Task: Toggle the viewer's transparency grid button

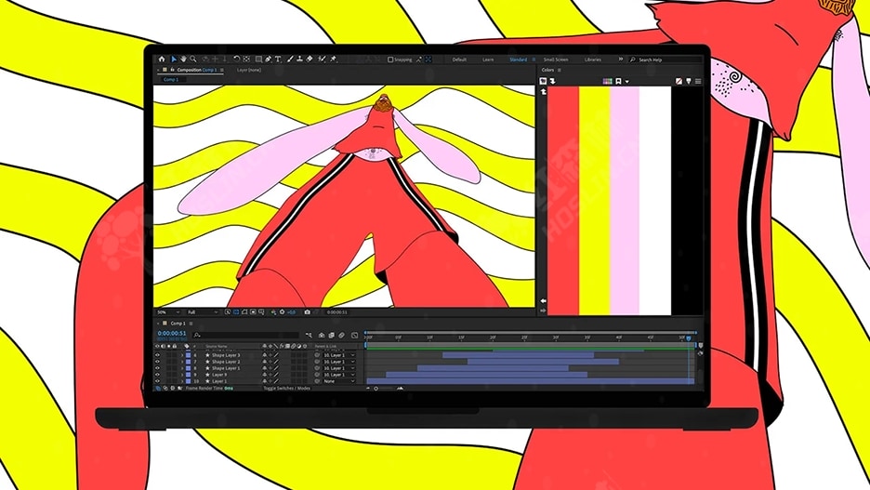Action: pos(236,312)
